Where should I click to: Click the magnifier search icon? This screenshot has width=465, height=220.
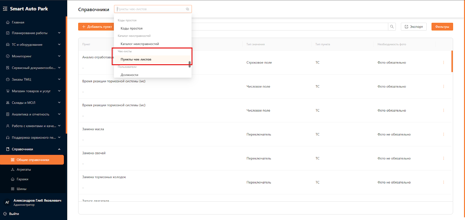[392, 27]
